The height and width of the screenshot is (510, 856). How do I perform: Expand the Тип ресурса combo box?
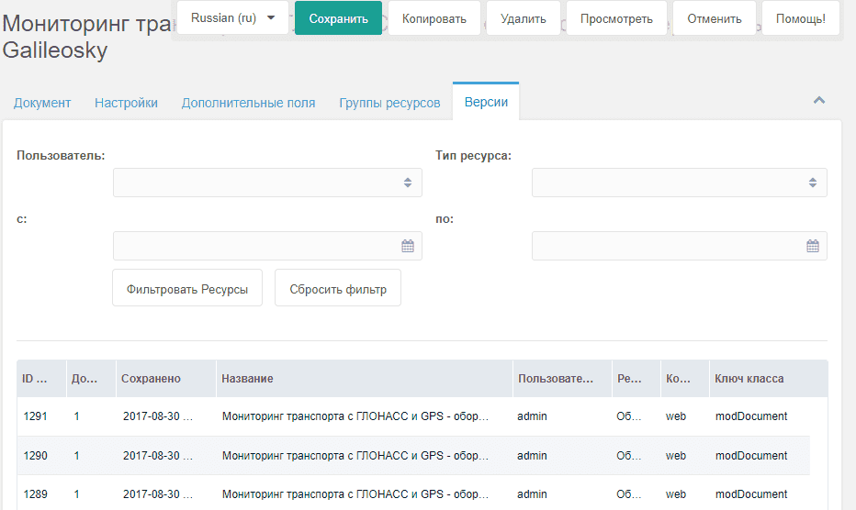pyautogui.click(x=813, y=183)
